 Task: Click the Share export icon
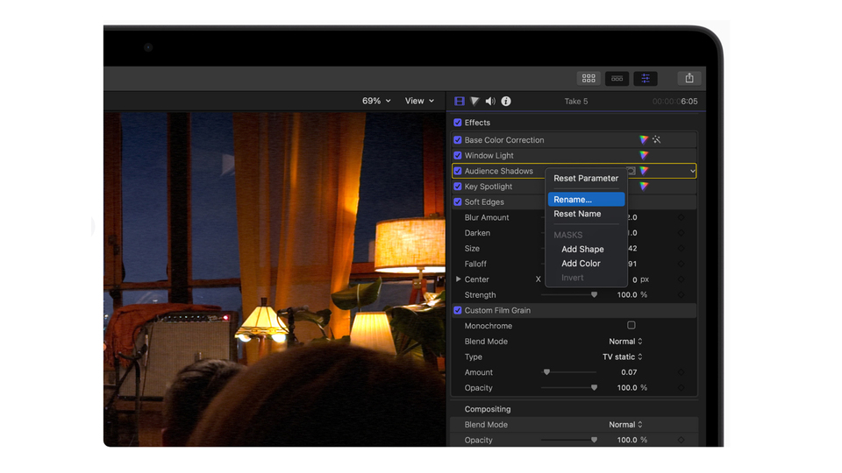(x=689, y=78)
